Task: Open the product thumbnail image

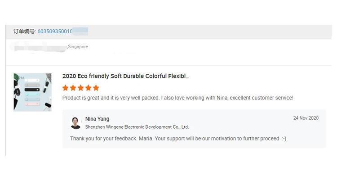Action: (x=32, y=92)
